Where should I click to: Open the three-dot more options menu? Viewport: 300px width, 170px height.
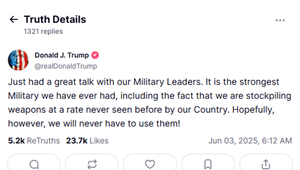coord(280,20)
